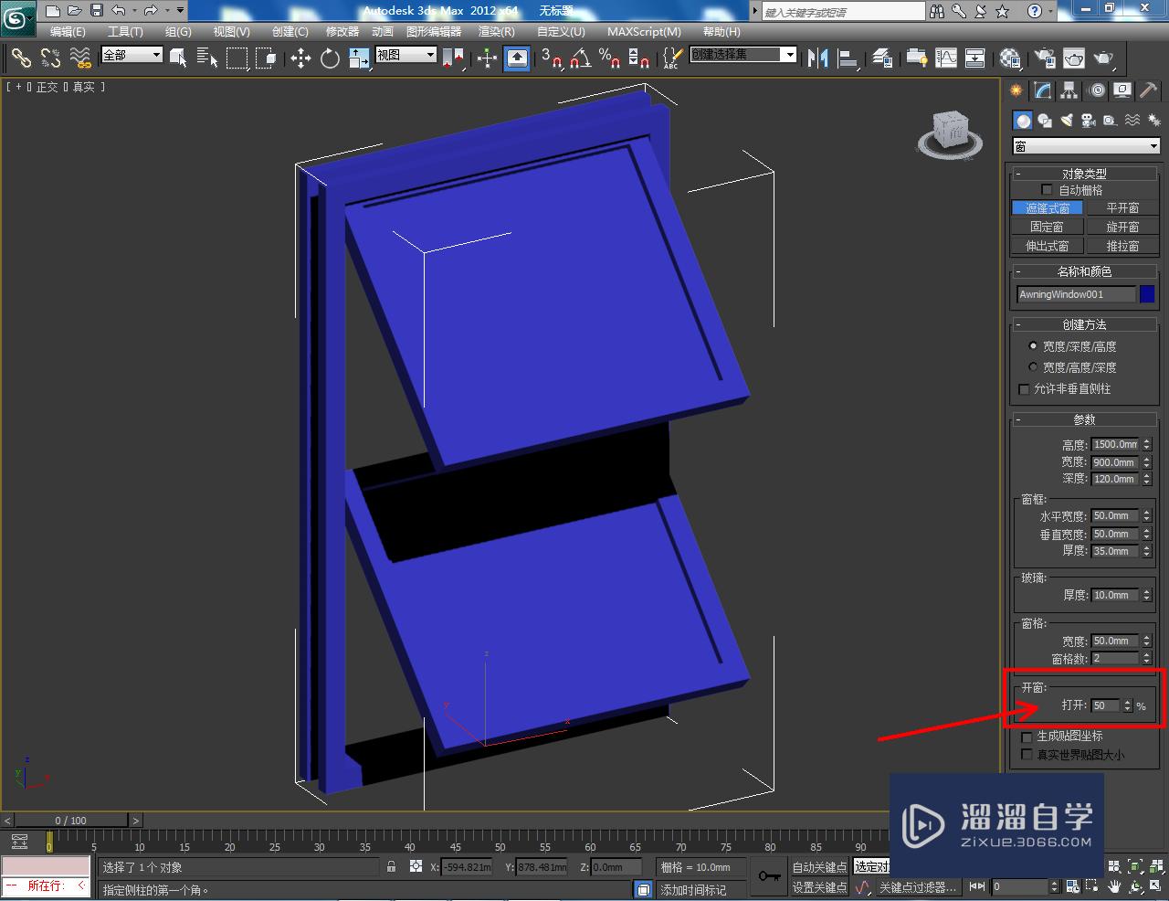Screen dimensions: 1169x901
Task: Select 宽度/高度/深度 creation method
Action: 1033,367
